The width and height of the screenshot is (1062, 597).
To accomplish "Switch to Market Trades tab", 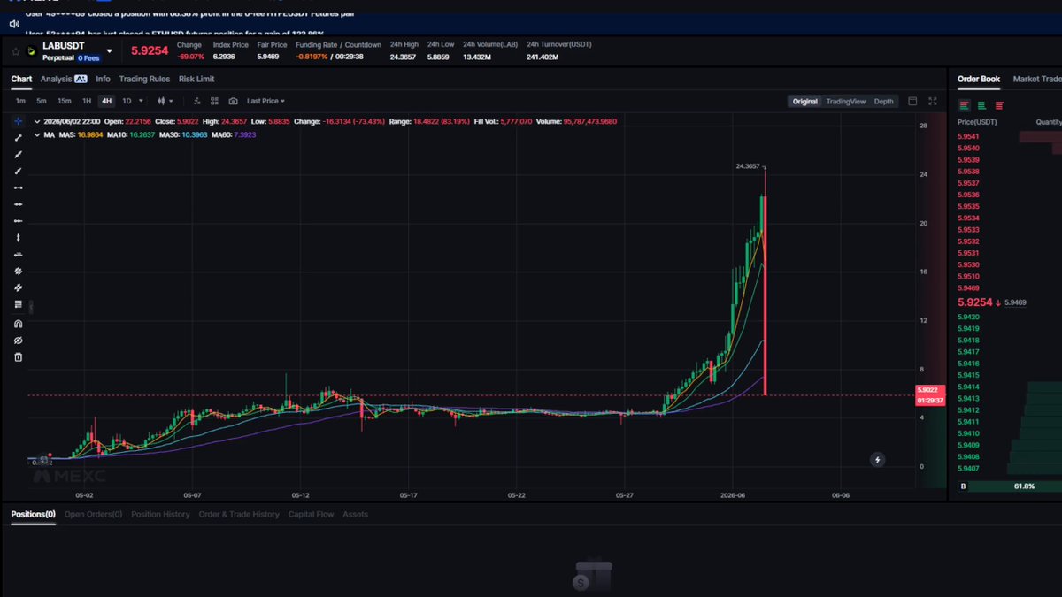I will (x=1037, y=79).
